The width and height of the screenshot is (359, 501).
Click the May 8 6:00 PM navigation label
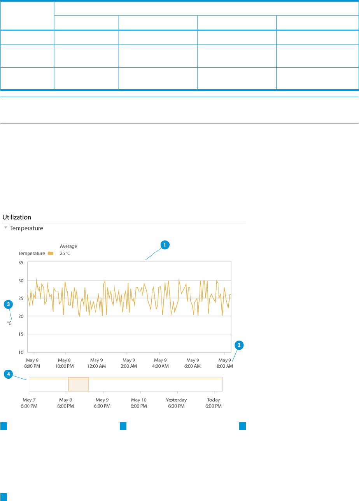pos(65,403)
